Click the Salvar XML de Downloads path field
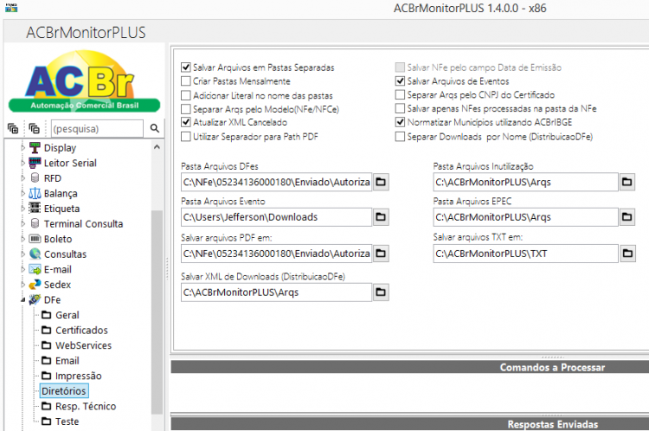Viewport: 649px width, 431px height. pyautogui.click(x=277, y=293)
